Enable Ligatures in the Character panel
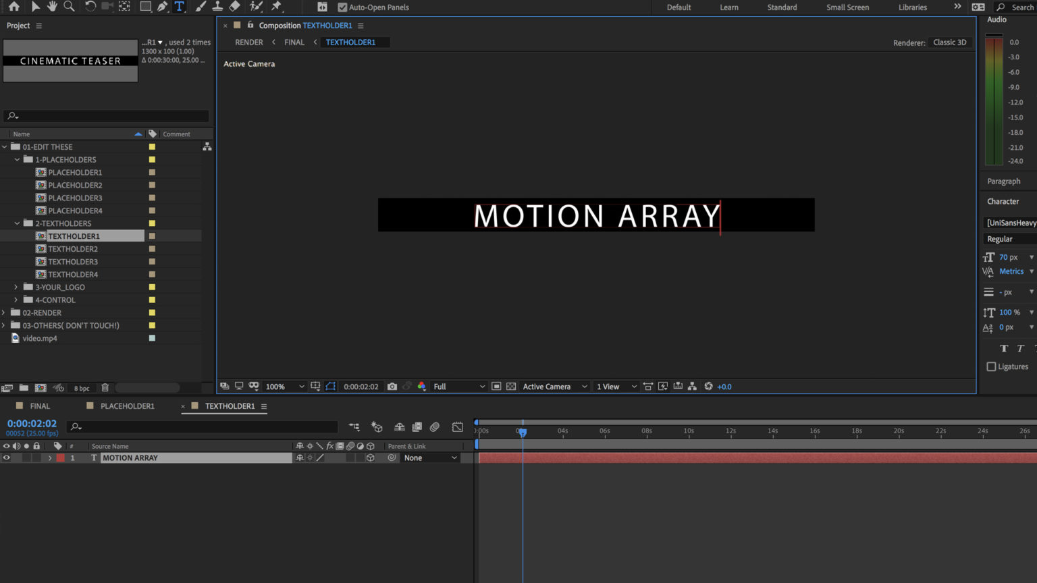 (x=991, y=366)
